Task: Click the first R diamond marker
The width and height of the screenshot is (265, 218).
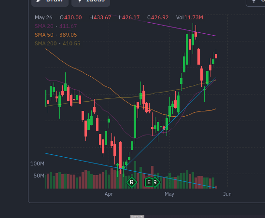Action: coord(132,182)
